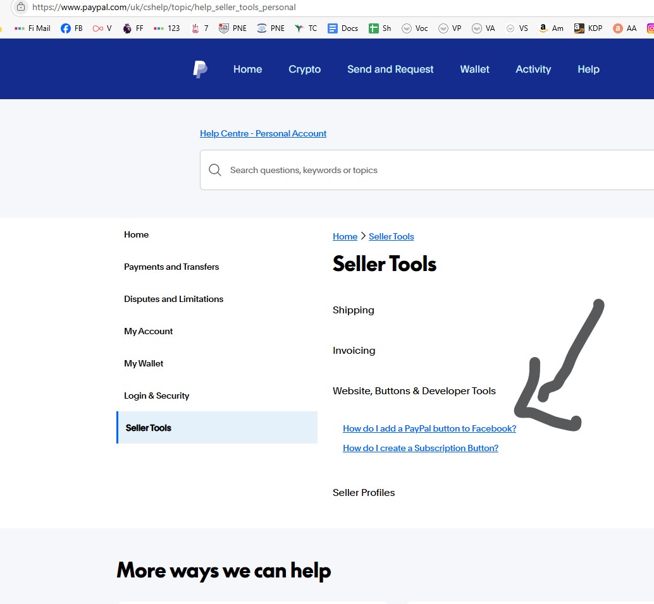This screenshot has height=604, width=654.
Task: Expand the Seller Profiles section
Action: coord(364,492)
